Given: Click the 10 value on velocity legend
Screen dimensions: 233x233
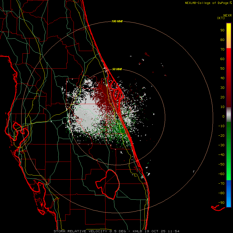Looking at the screenshot, I should tap(222, 107).
